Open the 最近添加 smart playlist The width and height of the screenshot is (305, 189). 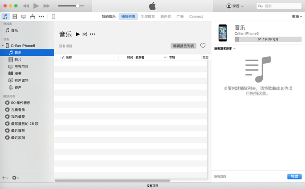point(27,138)
